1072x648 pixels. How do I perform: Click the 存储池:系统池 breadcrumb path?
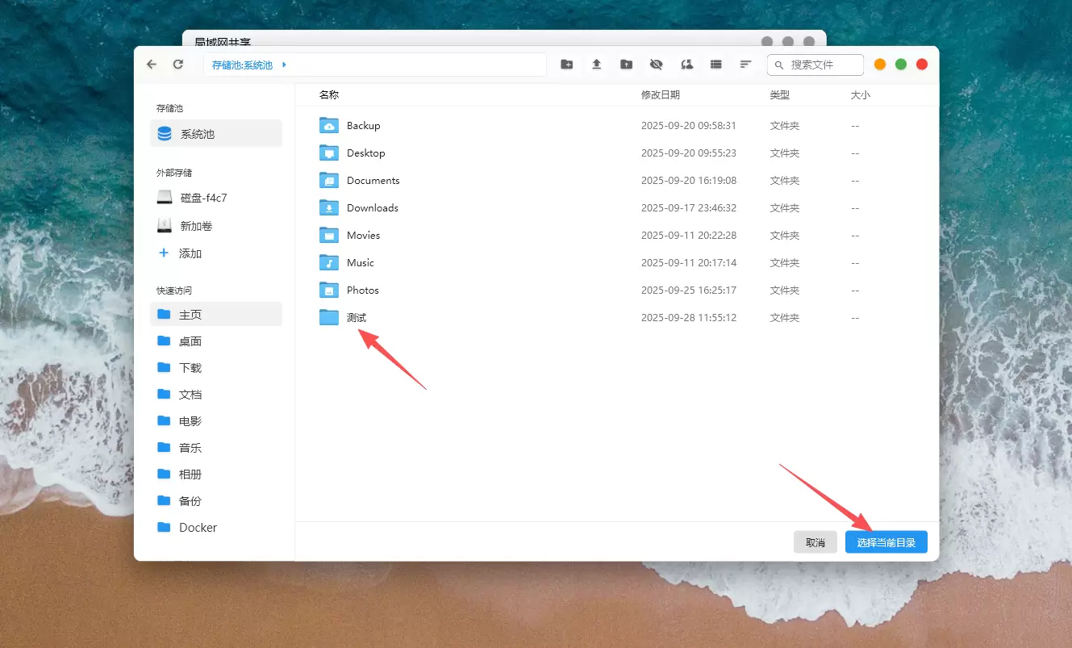(242, 65)
